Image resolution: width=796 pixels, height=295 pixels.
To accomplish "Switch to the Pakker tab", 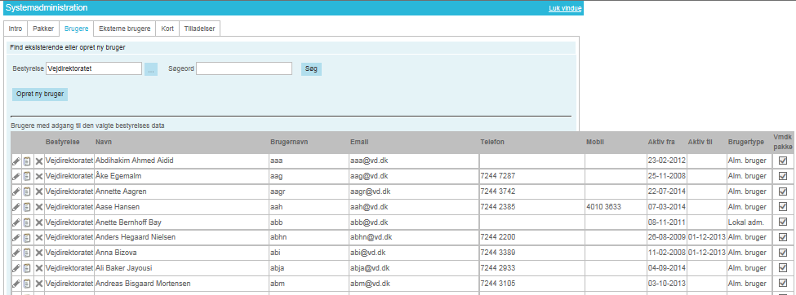I will (x=43, y=29).
